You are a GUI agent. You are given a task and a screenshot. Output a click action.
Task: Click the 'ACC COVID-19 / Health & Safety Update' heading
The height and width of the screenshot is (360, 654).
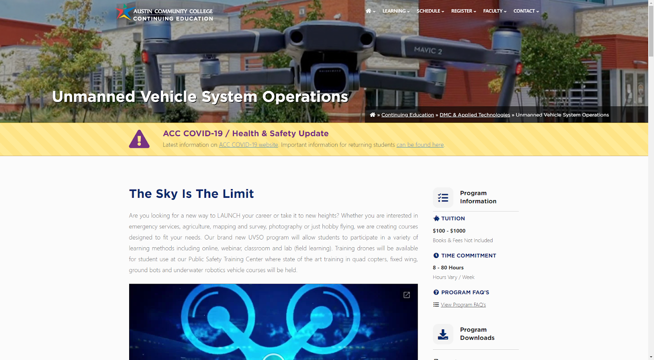[246, 134]
